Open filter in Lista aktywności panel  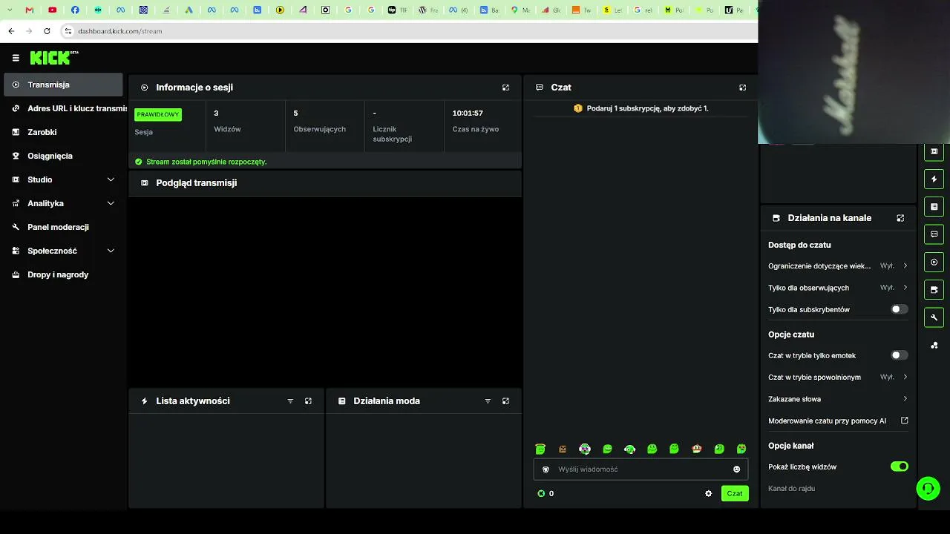coord(290,401)
